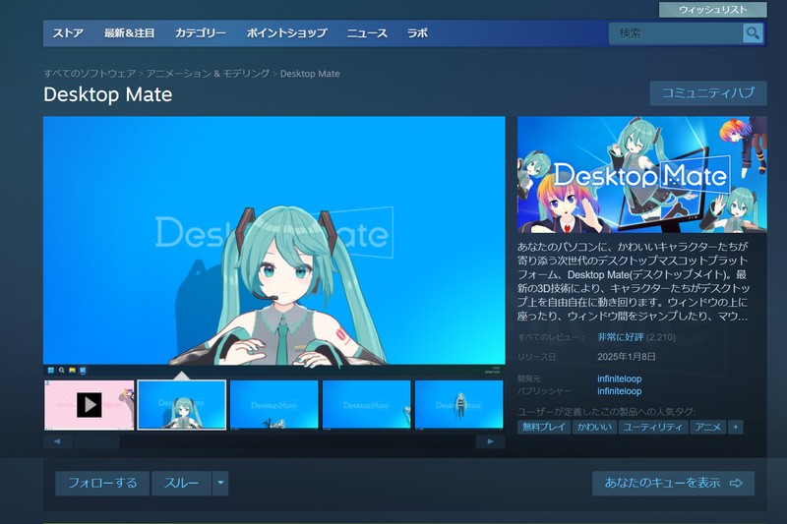Screen dimensions: 787x524
Task: Click the plus button to add tags
Action: [735, 428]
